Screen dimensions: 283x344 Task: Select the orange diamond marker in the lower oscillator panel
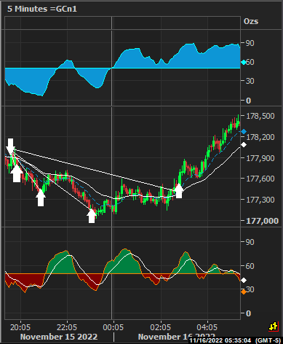click(244, 292)
